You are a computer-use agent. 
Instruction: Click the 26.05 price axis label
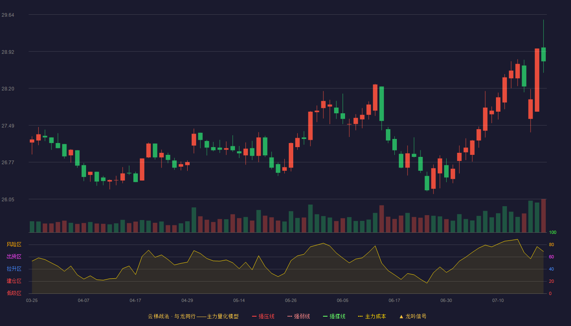8,200
